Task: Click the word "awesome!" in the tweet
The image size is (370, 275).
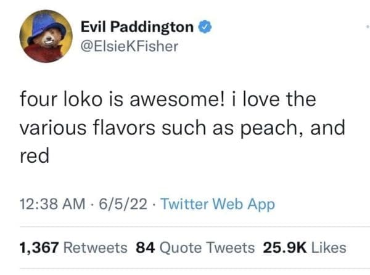Action: point(189,99)
